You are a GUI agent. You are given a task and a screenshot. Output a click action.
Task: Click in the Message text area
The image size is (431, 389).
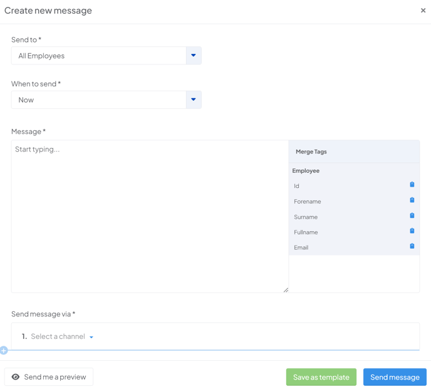150,216
